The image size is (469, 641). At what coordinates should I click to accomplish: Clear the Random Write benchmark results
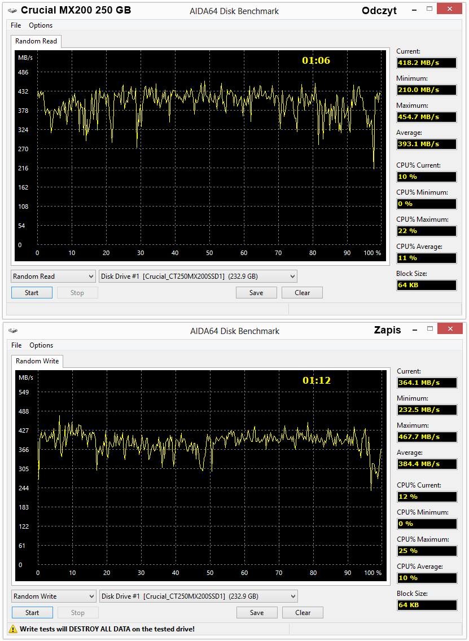pyautogui.click(x=303, y=613)
